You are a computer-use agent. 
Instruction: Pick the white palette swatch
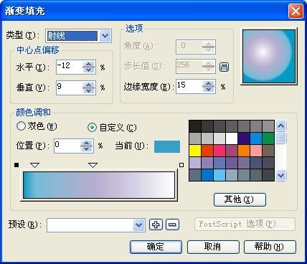point(232,138)
